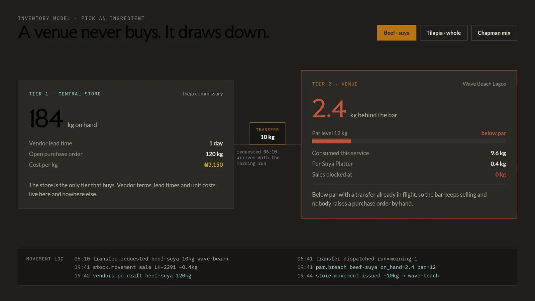Click the headline A venue never buys
Screen dimensions: 535x301
143,33
